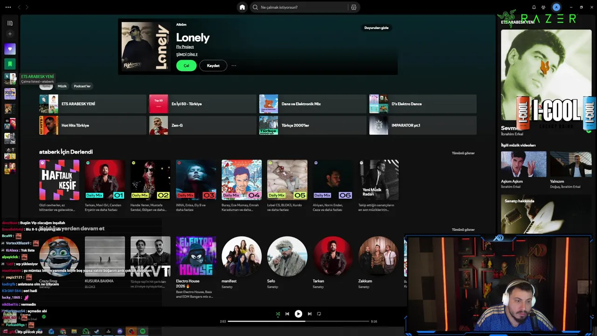Open the three-dot menu at top left
This screenshot has width=597, height=336.
coord(8,7)
